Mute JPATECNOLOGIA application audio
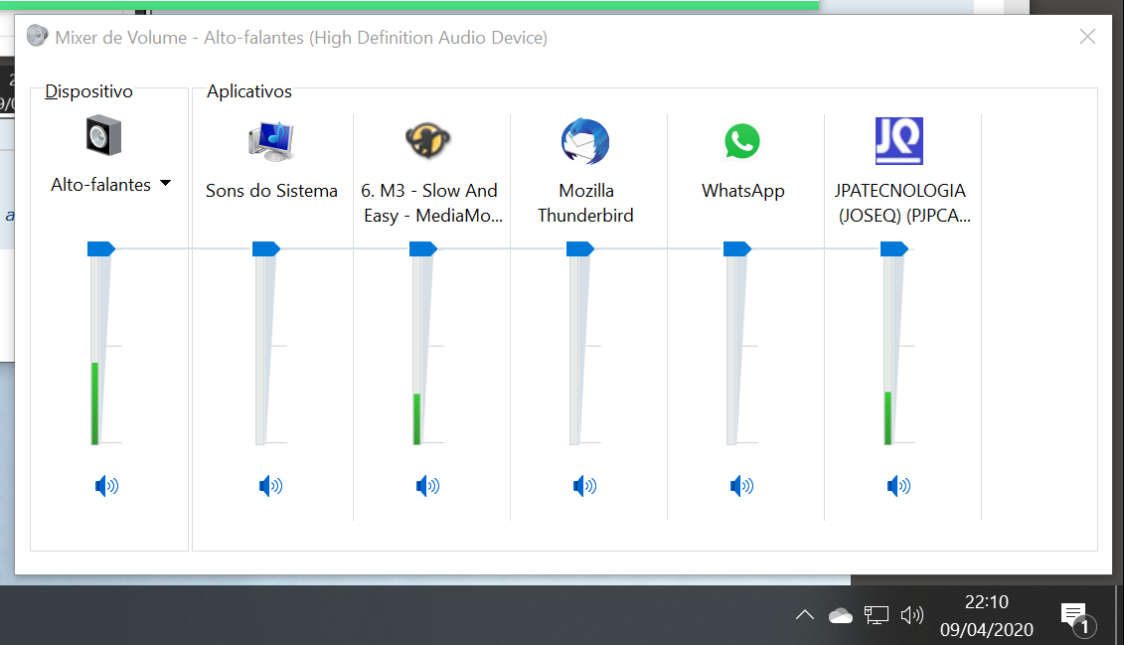Screen dimensions: 1124x645 tap(898, 486)
